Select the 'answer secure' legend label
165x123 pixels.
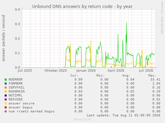(x=22, y=103)
